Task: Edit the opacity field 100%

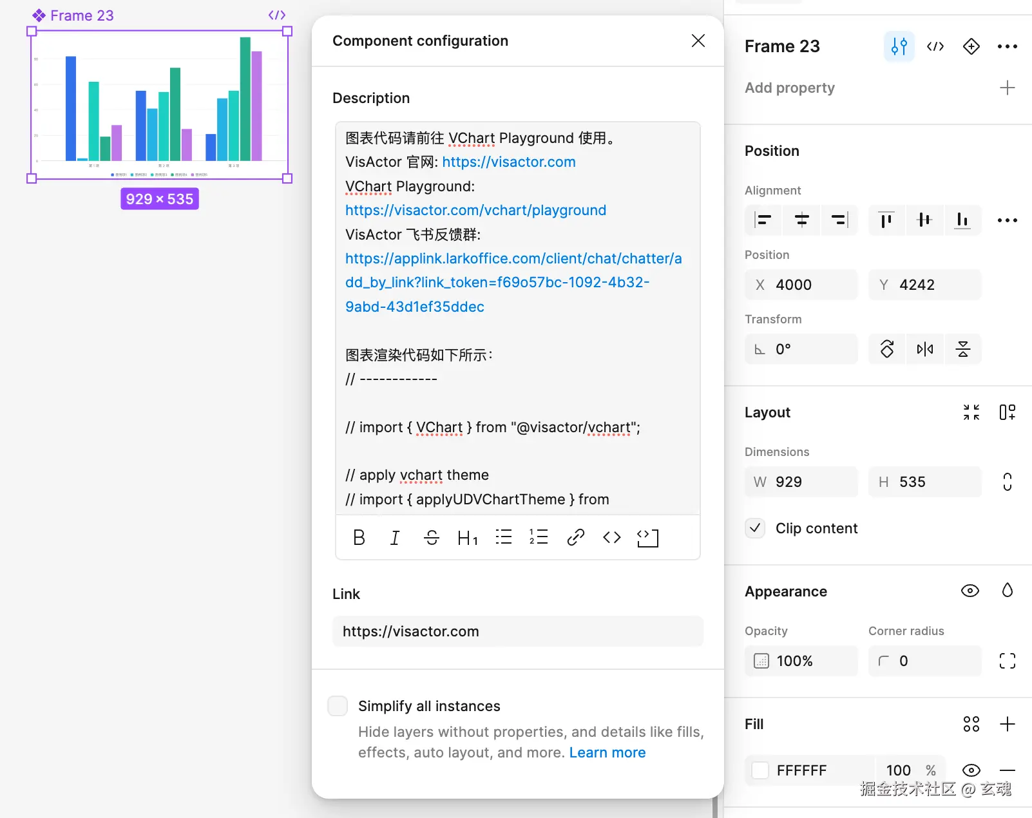Action: pos(801,661)
